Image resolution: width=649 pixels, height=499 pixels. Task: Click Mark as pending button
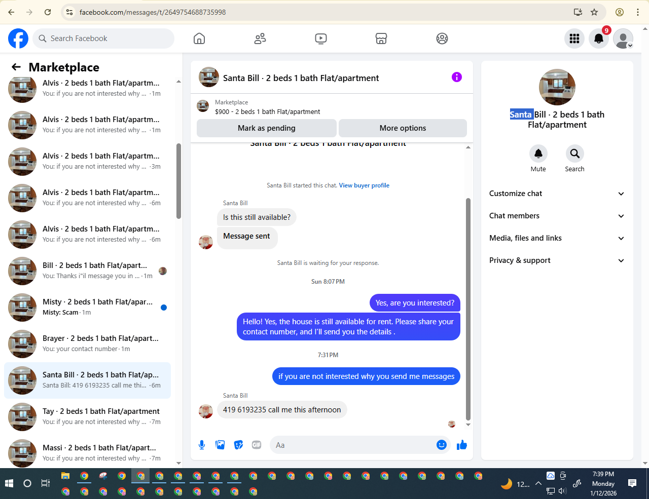pyautogui.click(x=267, y=128)
